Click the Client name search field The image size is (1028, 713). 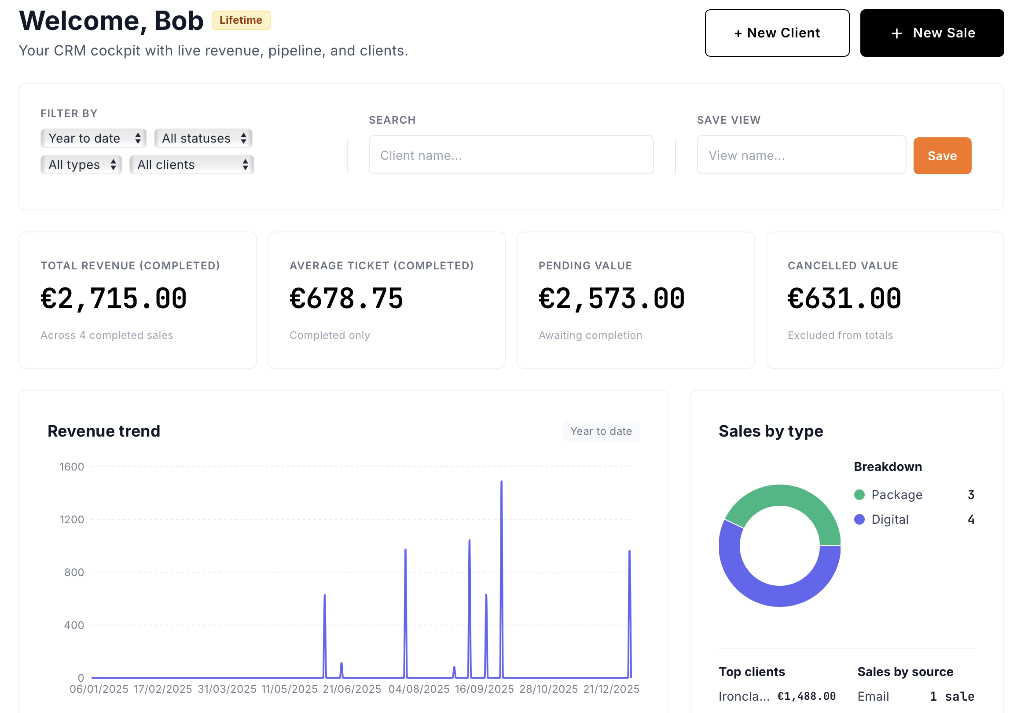pos(511,155)
